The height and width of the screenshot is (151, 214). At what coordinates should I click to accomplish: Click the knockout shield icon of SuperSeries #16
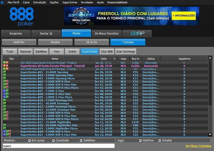pyautogui.click(x=7, y=119)
